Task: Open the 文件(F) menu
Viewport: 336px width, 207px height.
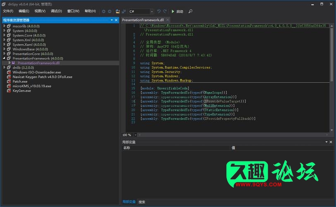Action: point(8,11)
